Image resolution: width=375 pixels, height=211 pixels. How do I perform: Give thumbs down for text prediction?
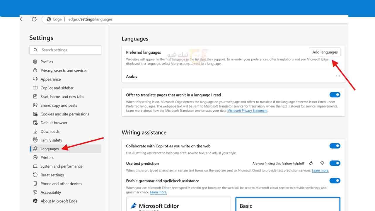[x=322, y=163]
